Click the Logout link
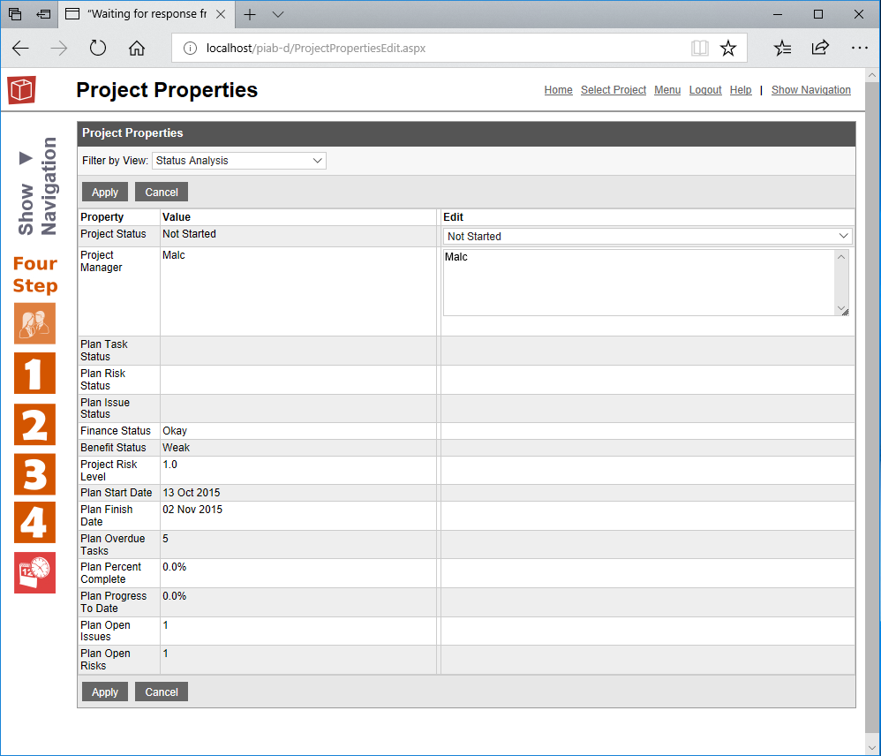 (x=705, y=90)
